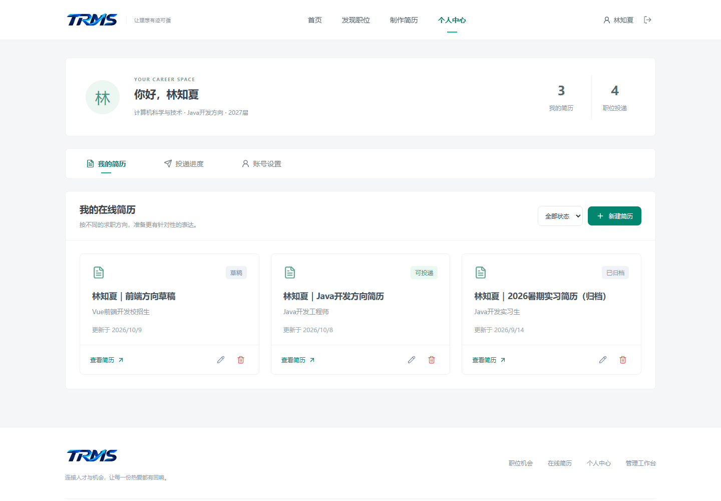721x501 pixels.
Task: Click the 职位机会 footer link
Action: [x=521, y=463]
